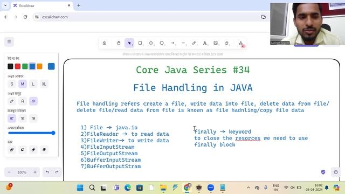The width and height of the screenshot is (345, 194).
Task: Bring selected element to front
Action: point(44,150)
